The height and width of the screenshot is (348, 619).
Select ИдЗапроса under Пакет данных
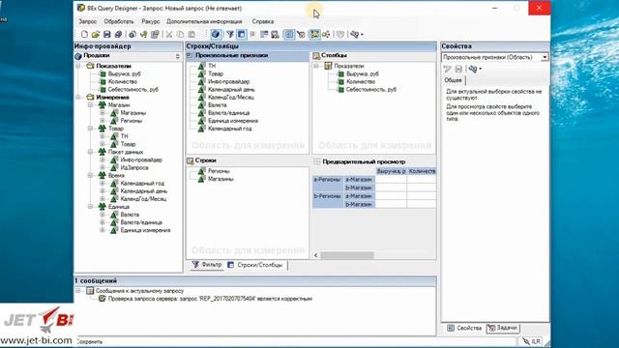point(134,167)
